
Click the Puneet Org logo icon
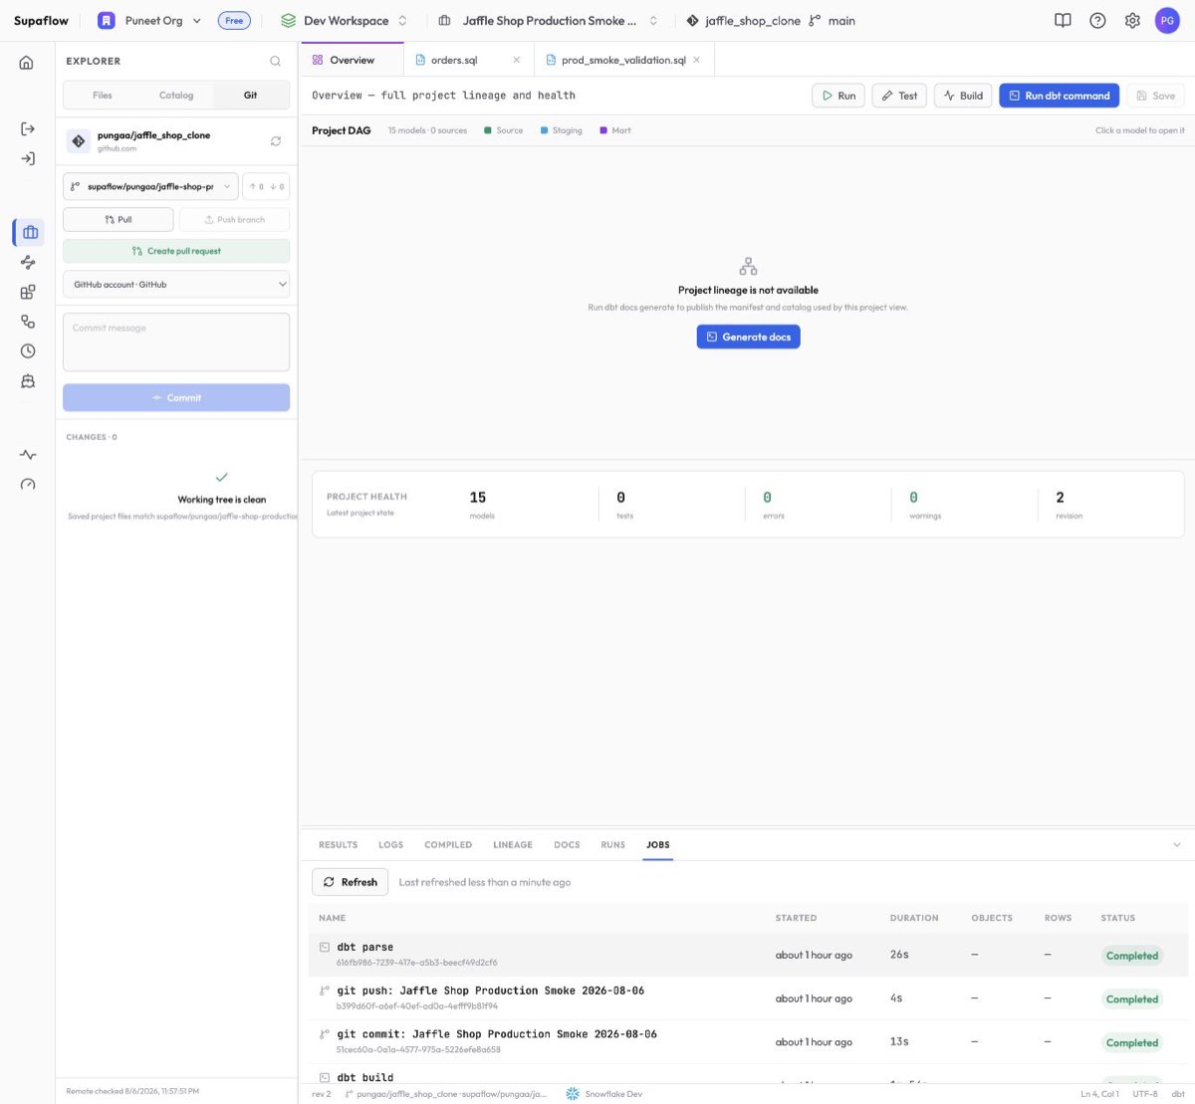107,21
